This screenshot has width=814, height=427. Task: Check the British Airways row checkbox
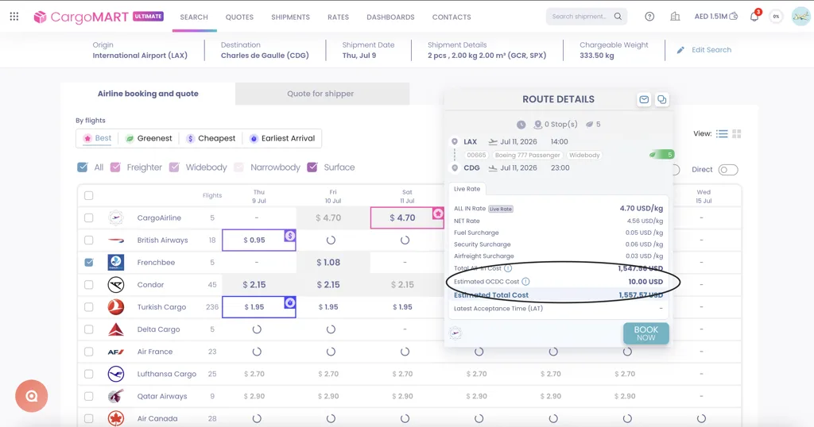point(89,240)
